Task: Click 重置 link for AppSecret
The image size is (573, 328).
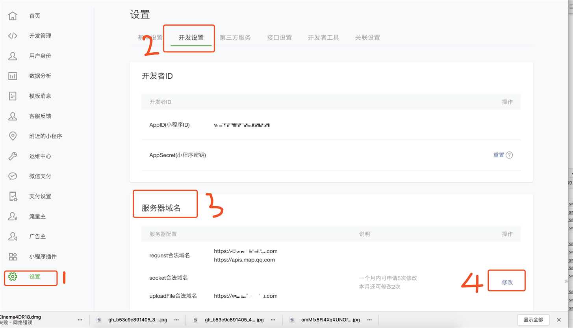Action: tap(499, 155)
